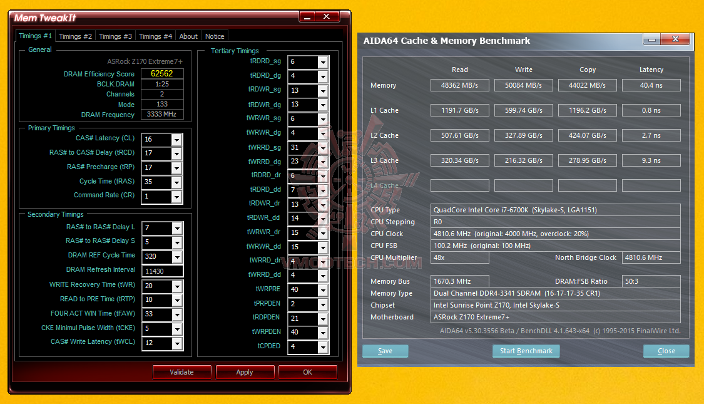This screenshot has height=404, width=704.
Task: Expand DRAM REF Cycle Time dropdown
Action: (x=177, y=257)
